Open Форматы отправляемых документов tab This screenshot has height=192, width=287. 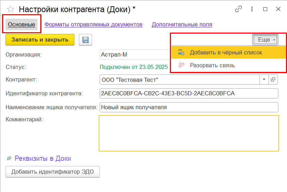pyautogui.click(x=93, y=25)
